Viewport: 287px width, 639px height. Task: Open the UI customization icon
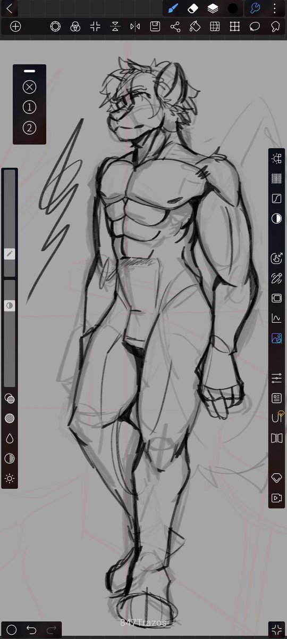277,417
